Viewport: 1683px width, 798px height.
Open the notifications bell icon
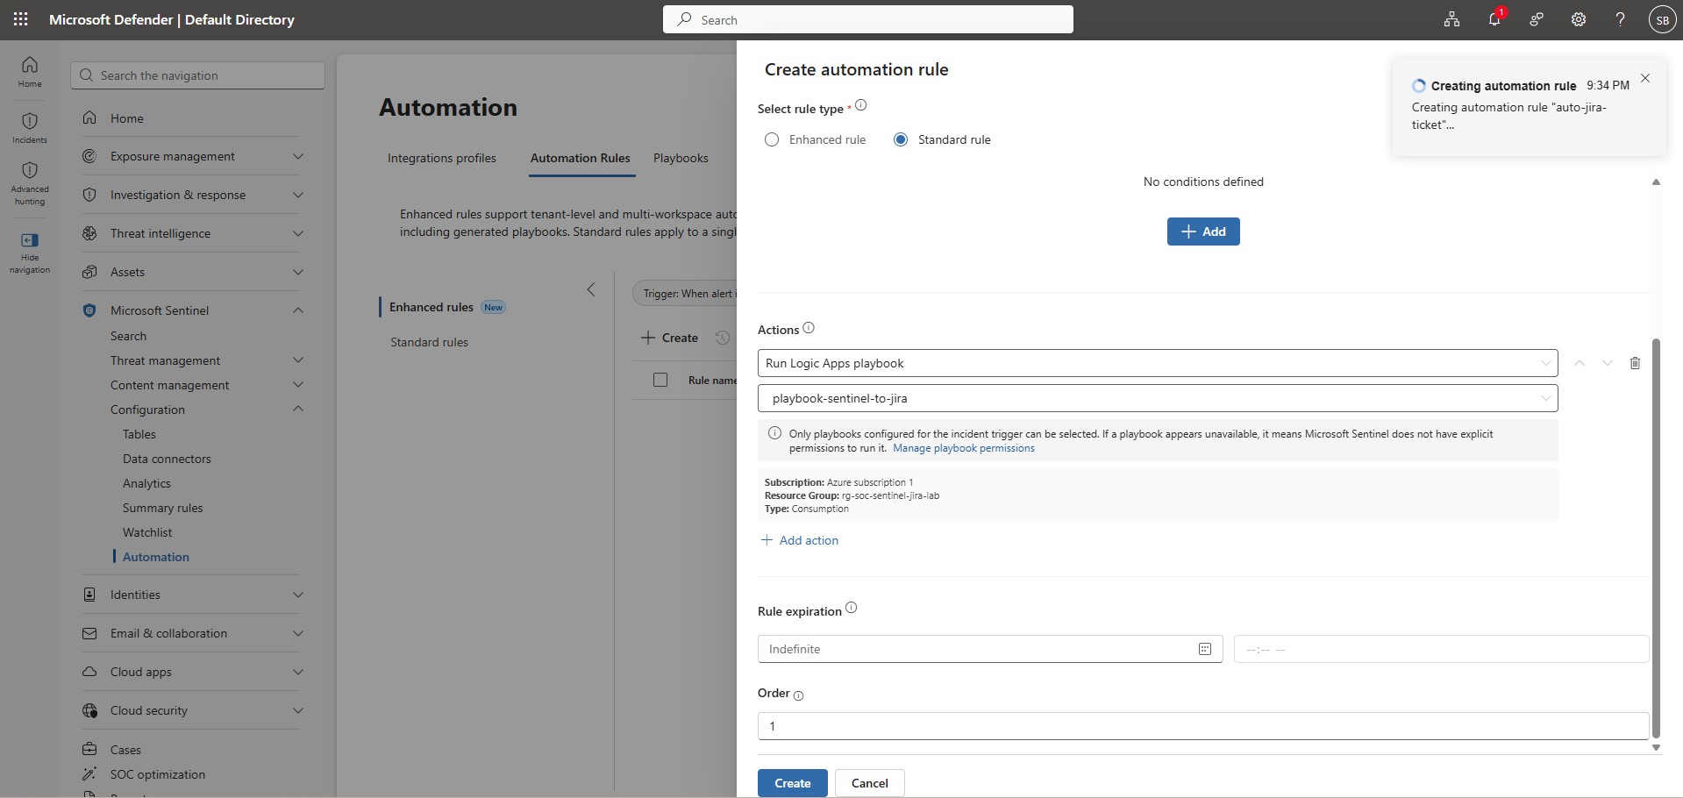tap(1495, 19)
